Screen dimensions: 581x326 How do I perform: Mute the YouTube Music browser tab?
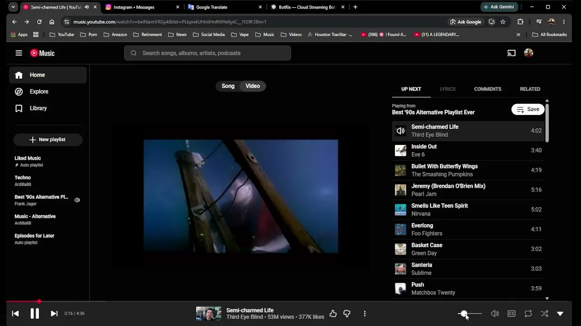(x=87, y=7)
